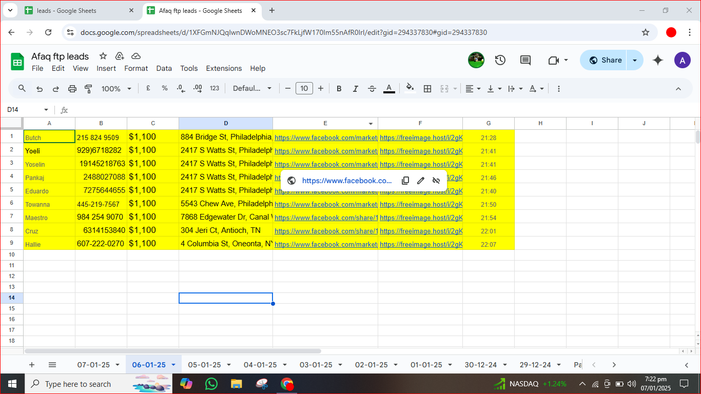This screenshot has width=701, height=394.
Task: Add a new sheet with plus
Action: [32, 365]
